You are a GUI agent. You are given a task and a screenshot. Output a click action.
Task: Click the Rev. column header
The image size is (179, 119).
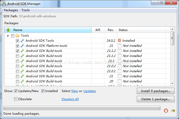tap(111, 30)
